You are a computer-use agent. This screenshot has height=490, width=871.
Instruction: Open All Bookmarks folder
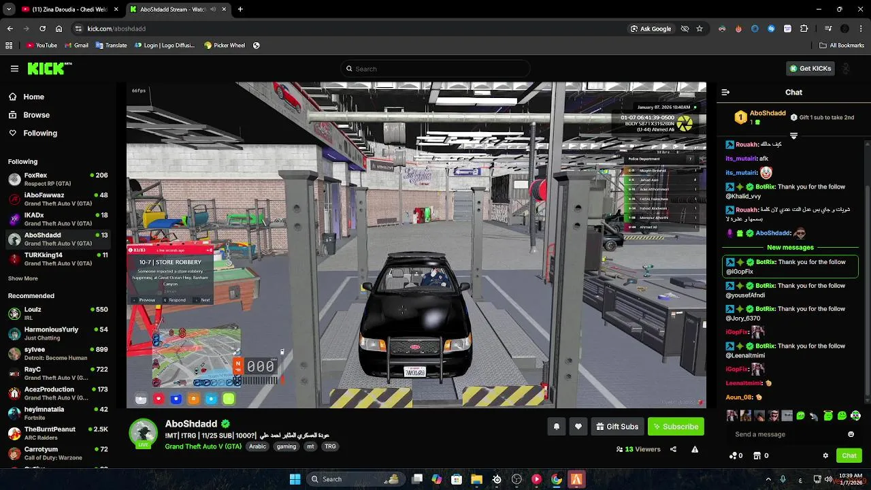click(842, 46)
